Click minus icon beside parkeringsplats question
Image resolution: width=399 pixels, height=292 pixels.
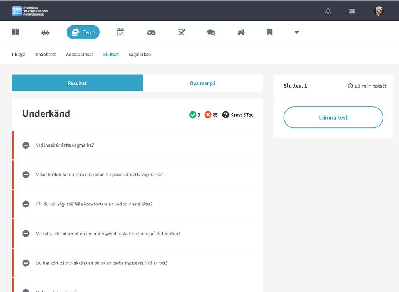[26, 263]
